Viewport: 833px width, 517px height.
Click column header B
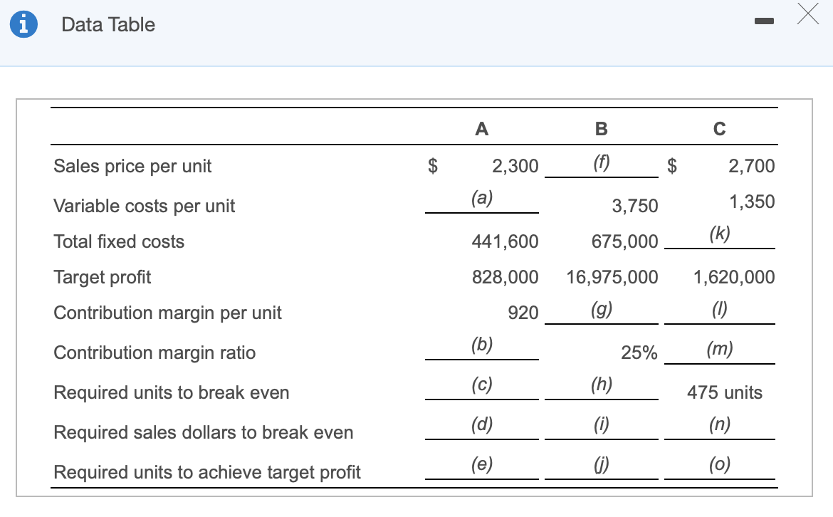pyautogui.click(x=602, y=129)
